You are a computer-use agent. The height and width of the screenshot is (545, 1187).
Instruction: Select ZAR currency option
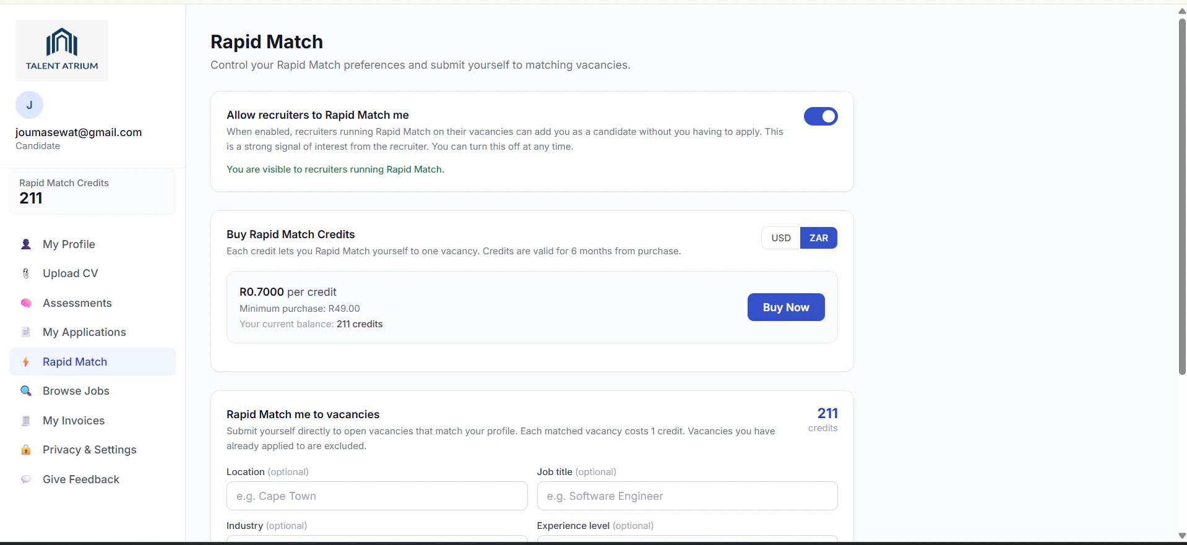point(819,238)
